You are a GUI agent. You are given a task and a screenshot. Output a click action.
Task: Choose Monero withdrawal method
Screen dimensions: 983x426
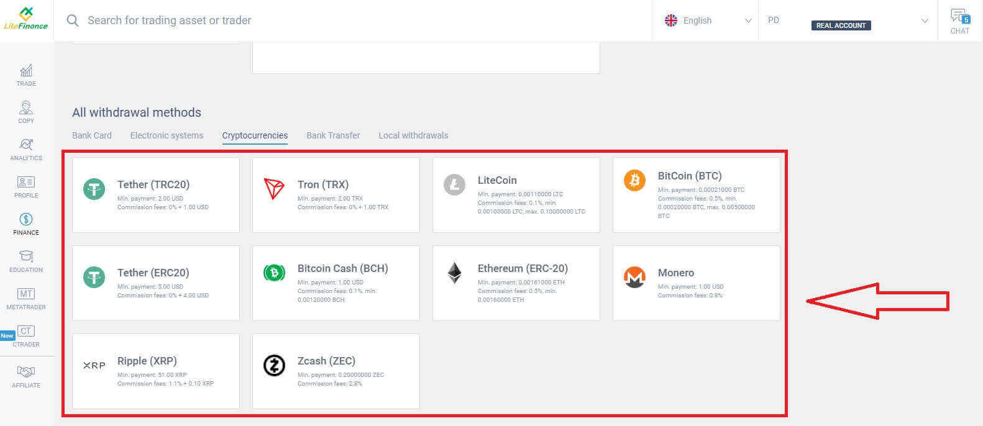[697, 283]
